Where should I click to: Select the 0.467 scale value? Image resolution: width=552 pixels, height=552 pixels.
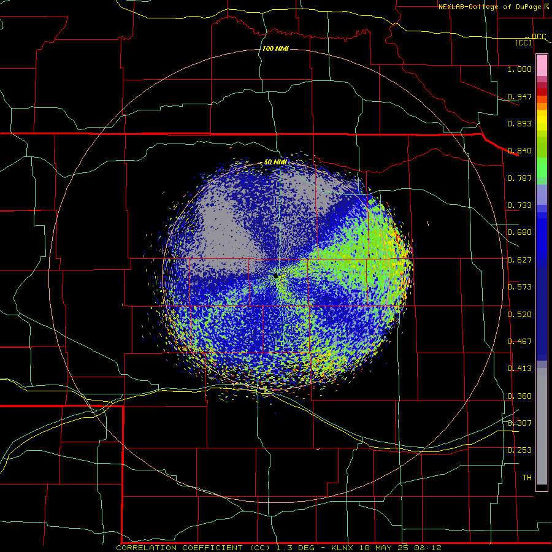tap(519, 342)
